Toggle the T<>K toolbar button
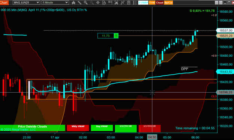This screenshot has width=234, height=140. 152,3
